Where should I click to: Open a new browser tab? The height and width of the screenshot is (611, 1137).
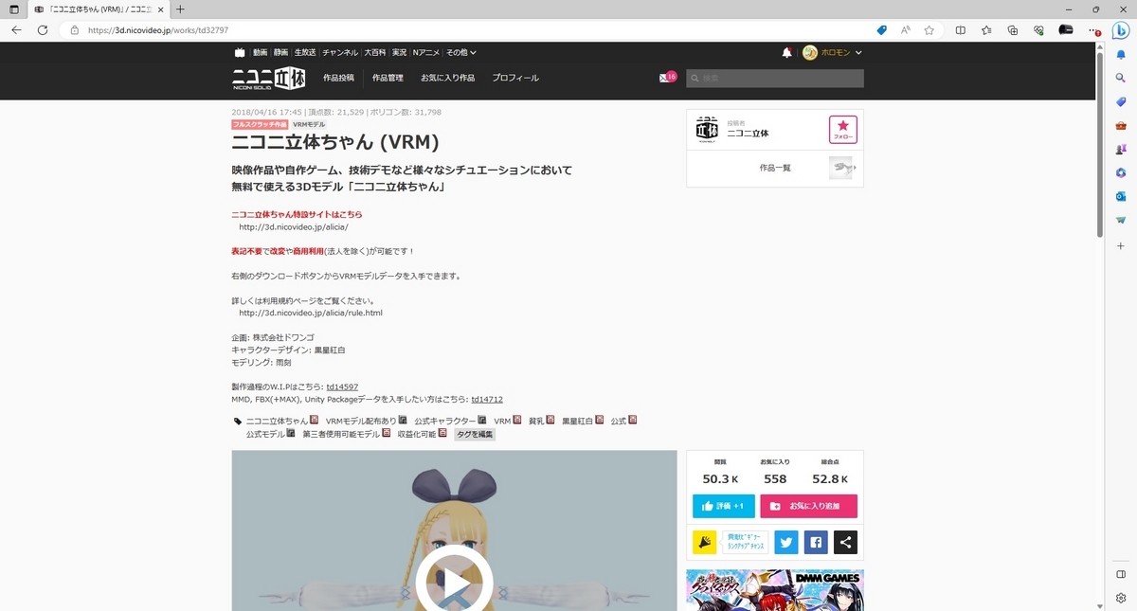pyautogui.click(x=180, y=9)
